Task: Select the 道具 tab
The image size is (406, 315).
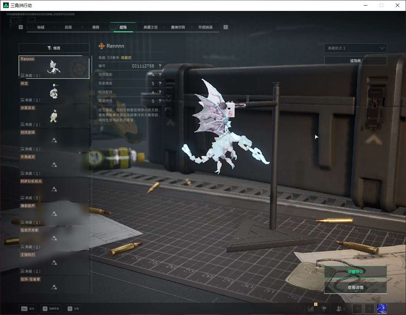Action: (x=96, y=27)
